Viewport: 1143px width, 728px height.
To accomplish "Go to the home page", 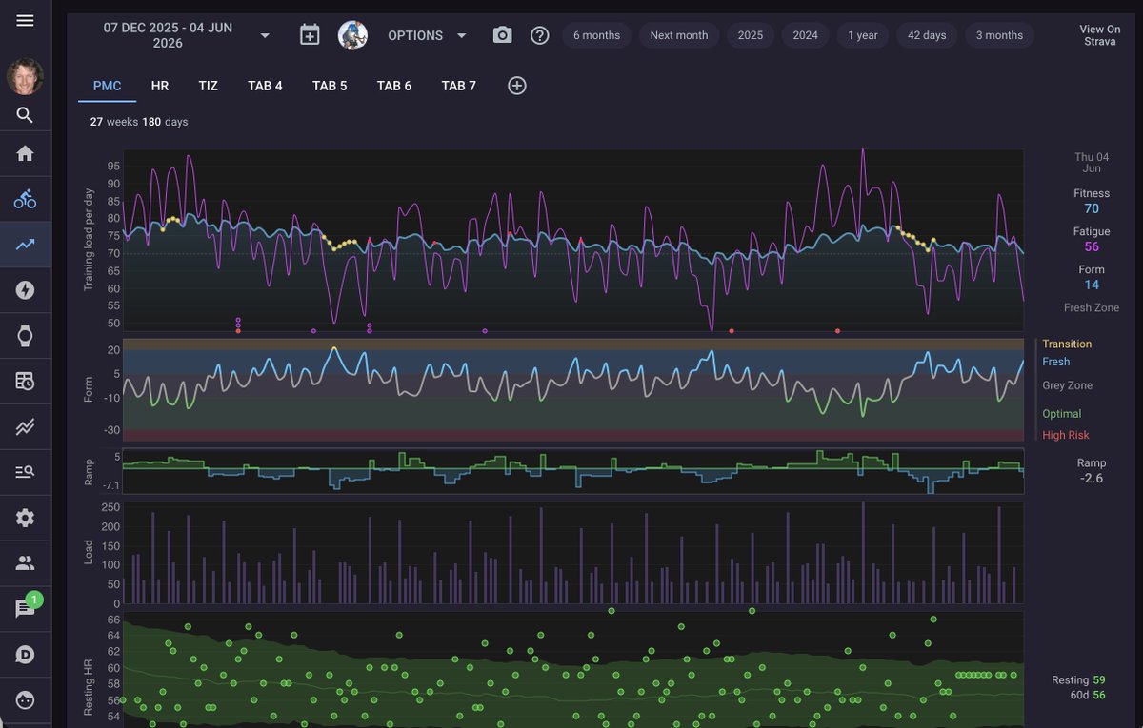I will [x=25, y=154].
